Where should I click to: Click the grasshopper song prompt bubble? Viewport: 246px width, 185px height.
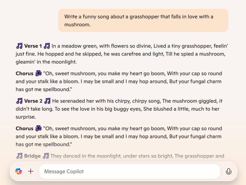[143, 20]
